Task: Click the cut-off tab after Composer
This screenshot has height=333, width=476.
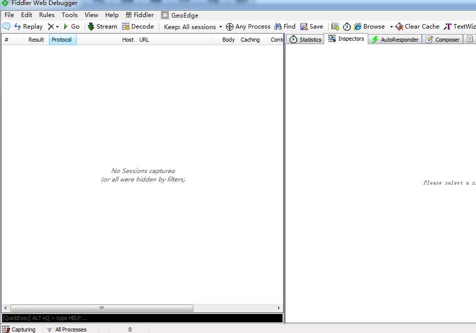Action: [x=469, y=39]
